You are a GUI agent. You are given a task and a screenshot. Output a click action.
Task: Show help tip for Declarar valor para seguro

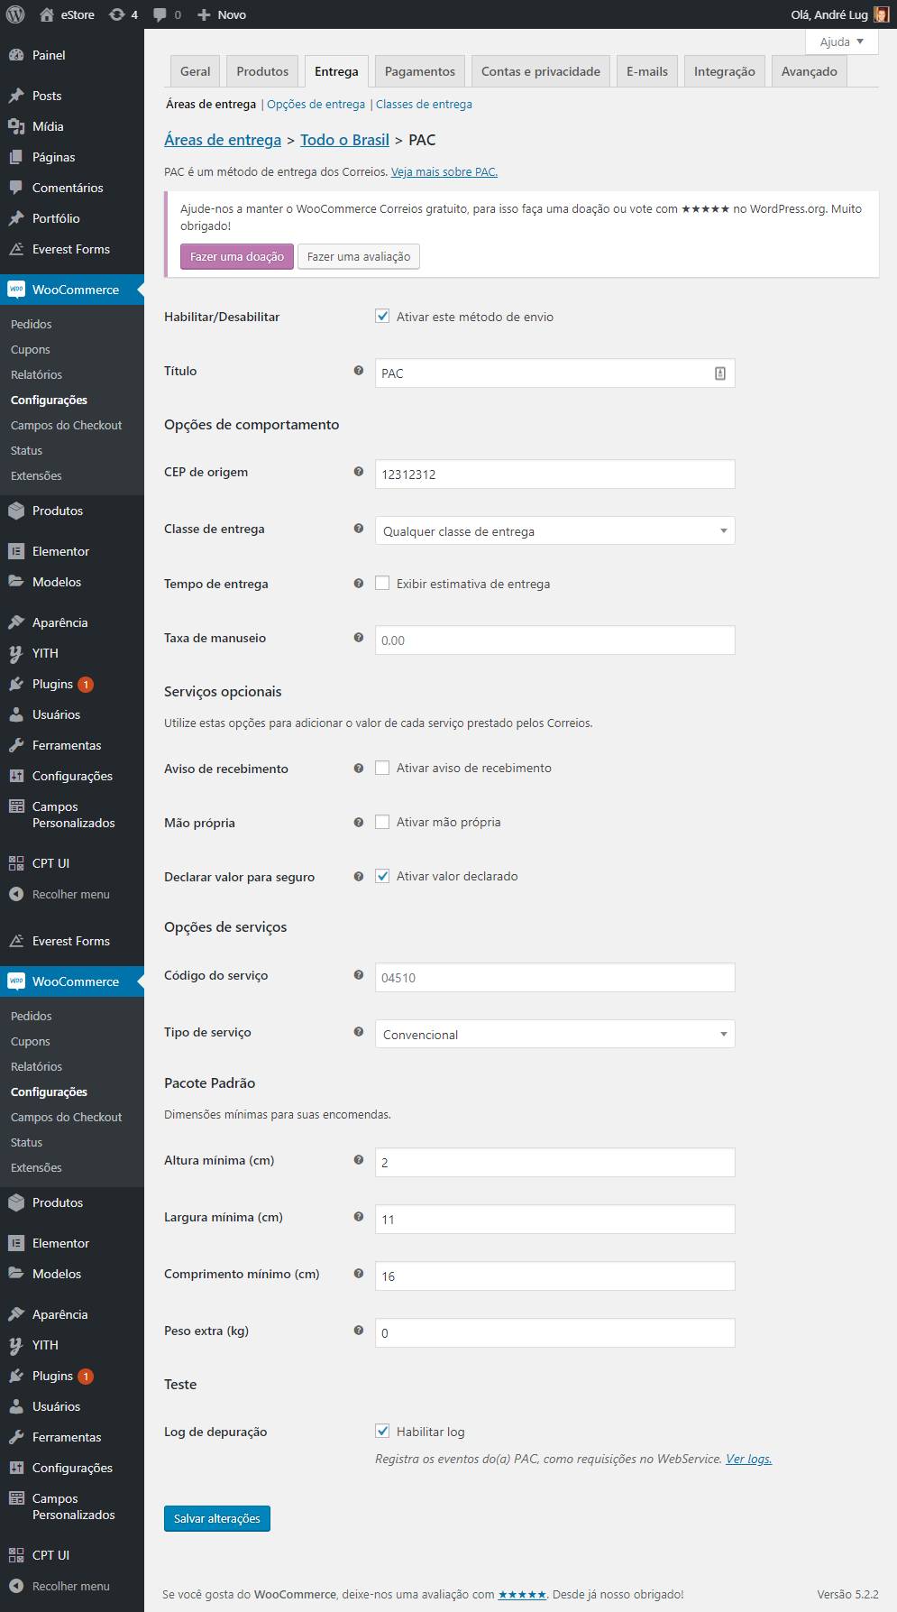pos(359,877)
